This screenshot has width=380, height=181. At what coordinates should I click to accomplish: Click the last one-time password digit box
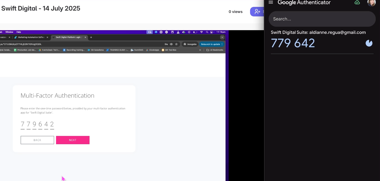pyautogui.click(x=52, y=125)
